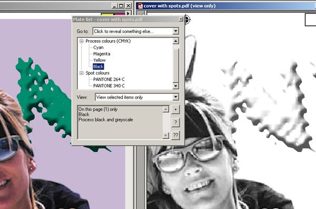Viewport: 316px width, 209px height.
Task: Click the registration target mark icon
Action: (187, 20)
